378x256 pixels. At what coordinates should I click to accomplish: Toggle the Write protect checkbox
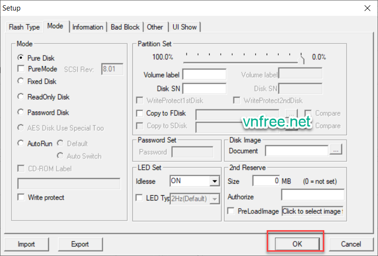tap(21, 197)
